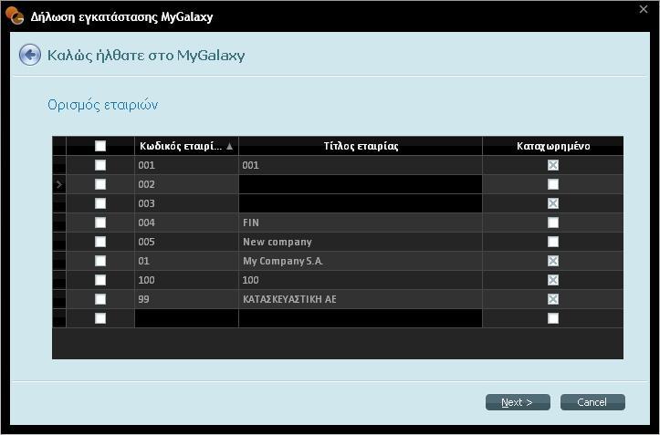Click the MyGalaxy app logo icon
The width and height of the screenshot is (660, 435).
(x=15, y=16)
